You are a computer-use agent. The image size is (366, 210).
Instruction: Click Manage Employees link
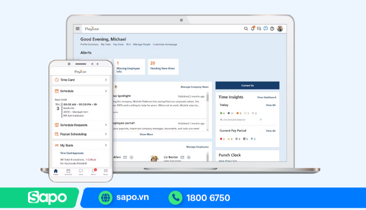[197, 147]
